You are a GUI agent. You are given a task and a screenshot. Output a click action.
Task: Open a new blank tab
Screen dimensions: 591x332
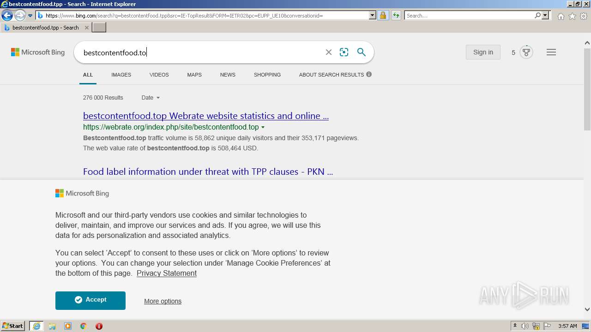pos(99,28)
